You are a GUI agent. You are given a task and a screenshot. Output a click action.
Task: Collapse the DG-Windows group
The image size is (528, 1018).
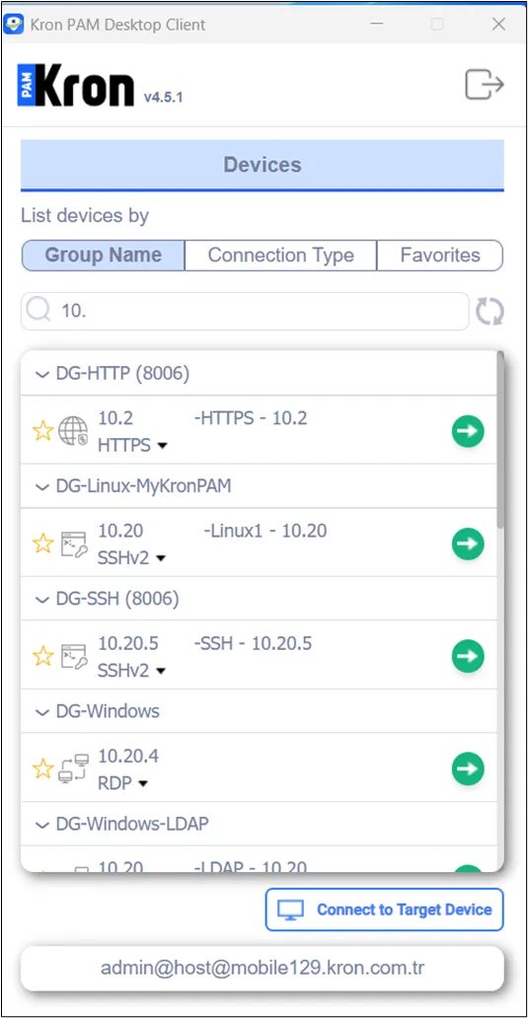(42, 712)
